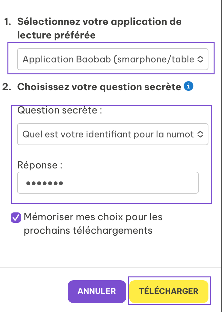The width and height of the screenshot is (222, 312).
Task: Click the 'Sélectionnez votre application de lecture' heading
Action: [x=100, y=28]
